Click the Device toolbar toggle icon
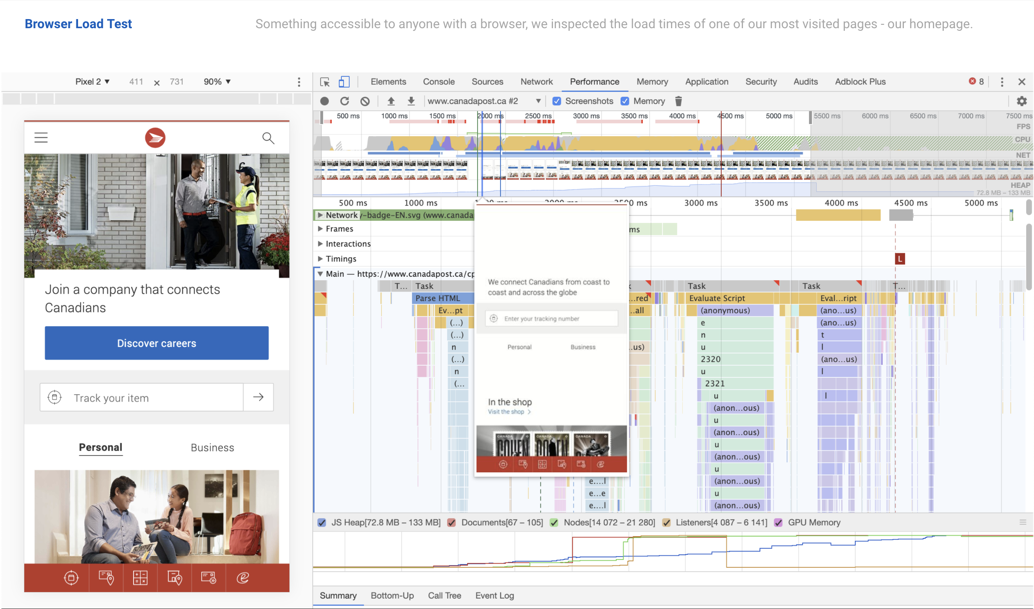Screen dimensions: 1034x609 coord(344,81)
